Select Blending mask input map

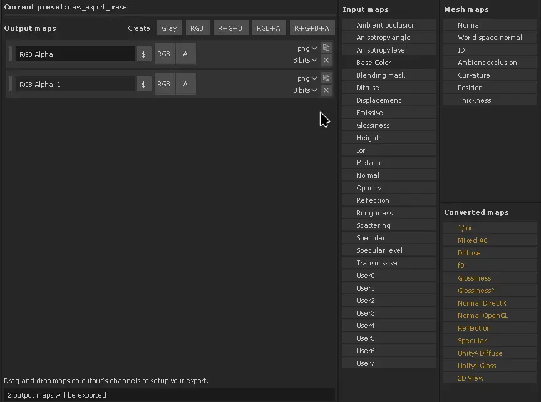click(389, 75)
